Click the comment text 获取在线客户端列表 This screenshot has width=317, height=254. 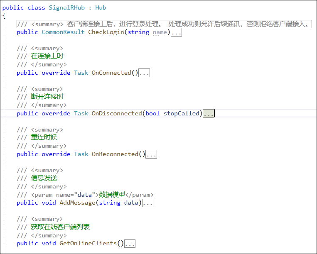60,227
